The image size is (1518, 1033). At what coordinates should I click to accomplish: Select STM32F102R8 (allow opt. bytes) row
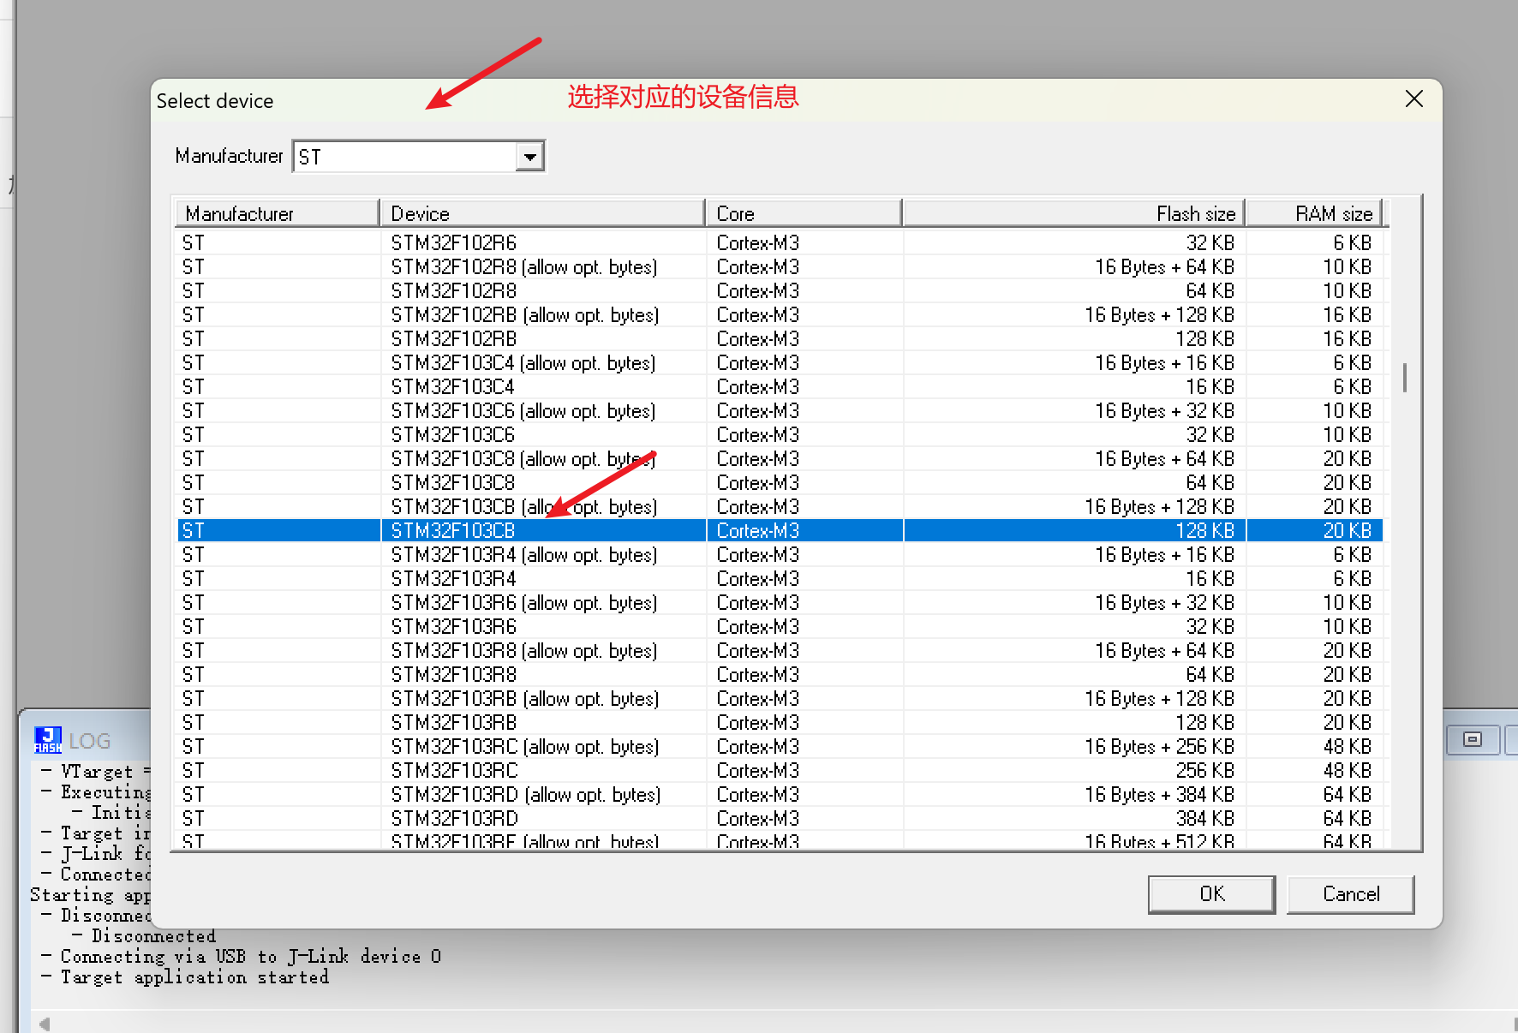point(780,267)
